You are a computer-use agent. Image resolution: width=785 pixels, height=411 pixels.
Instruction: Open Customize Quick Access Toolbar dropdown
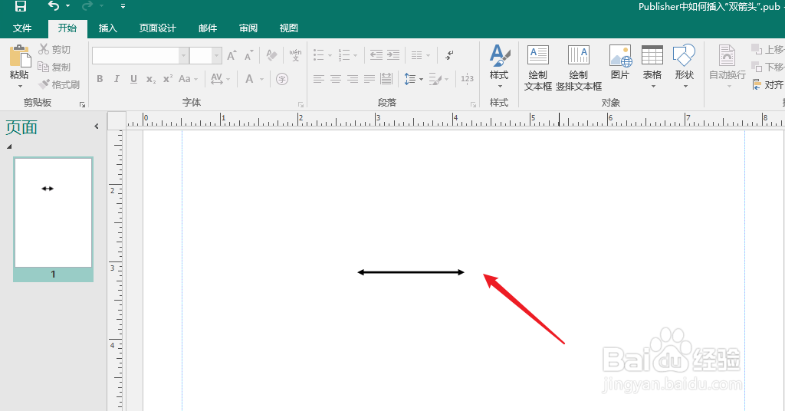(x=123, y=6)
